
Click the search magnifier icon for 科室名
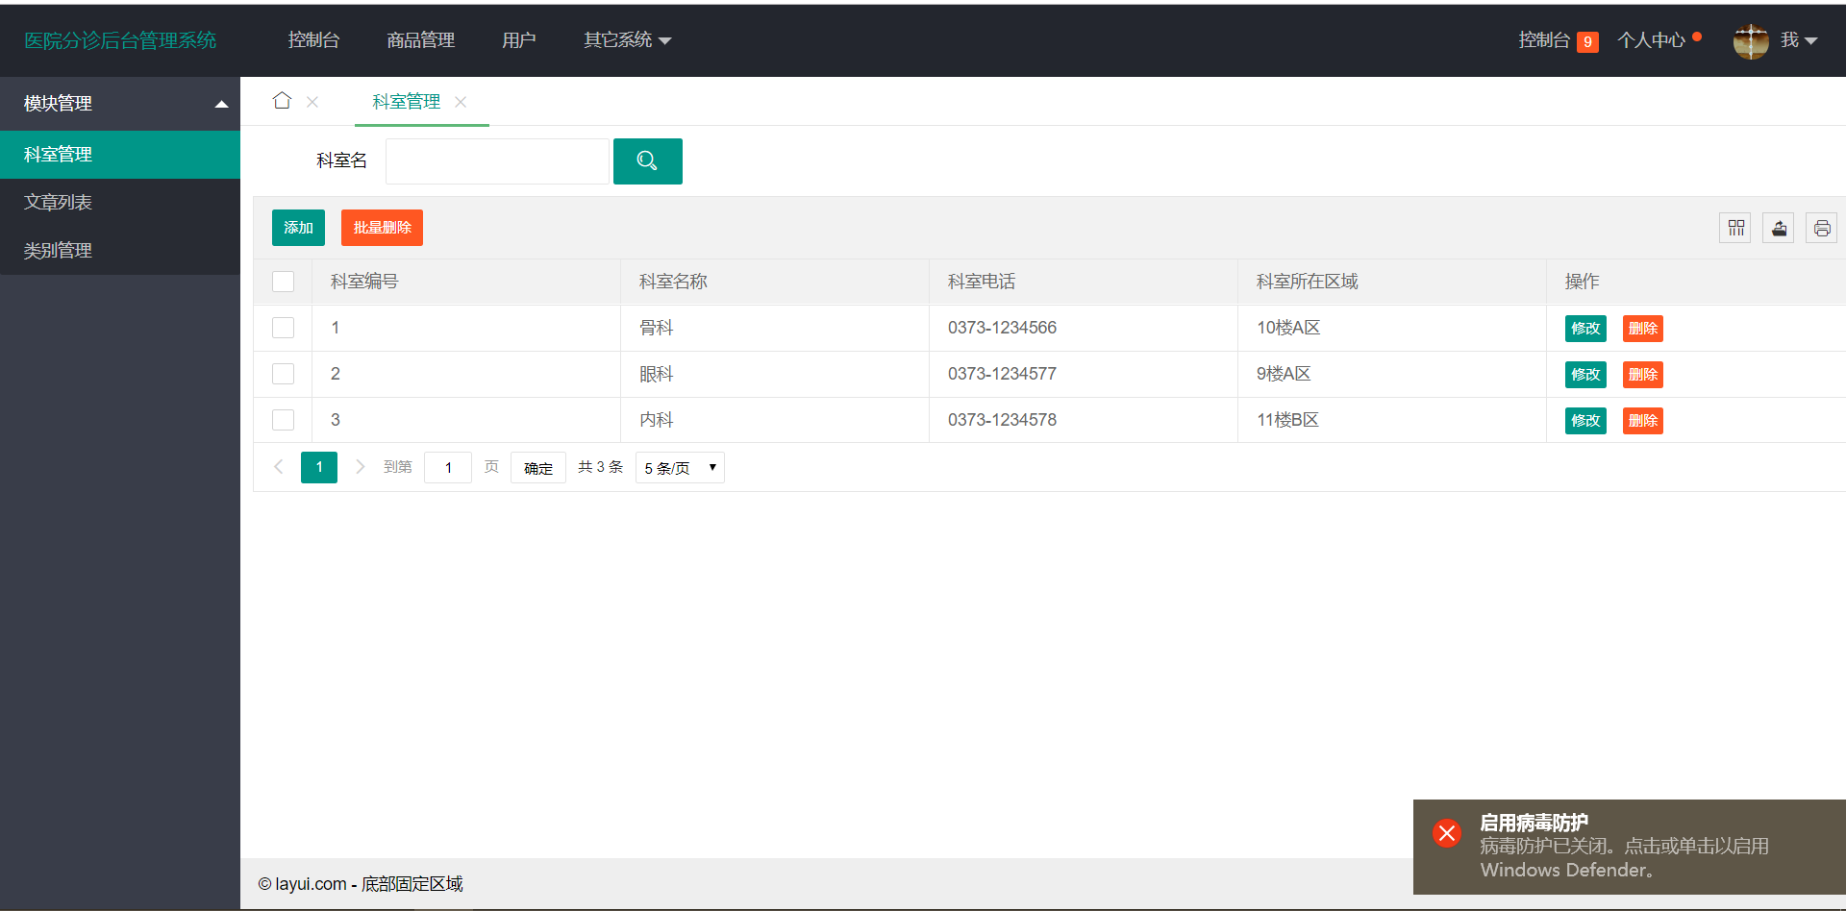tap(647, 160)
